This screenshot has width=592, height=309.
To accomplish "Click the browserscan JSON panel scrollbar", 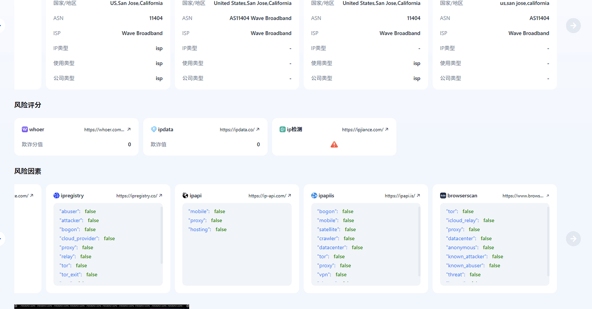I will tap(548, 241).
